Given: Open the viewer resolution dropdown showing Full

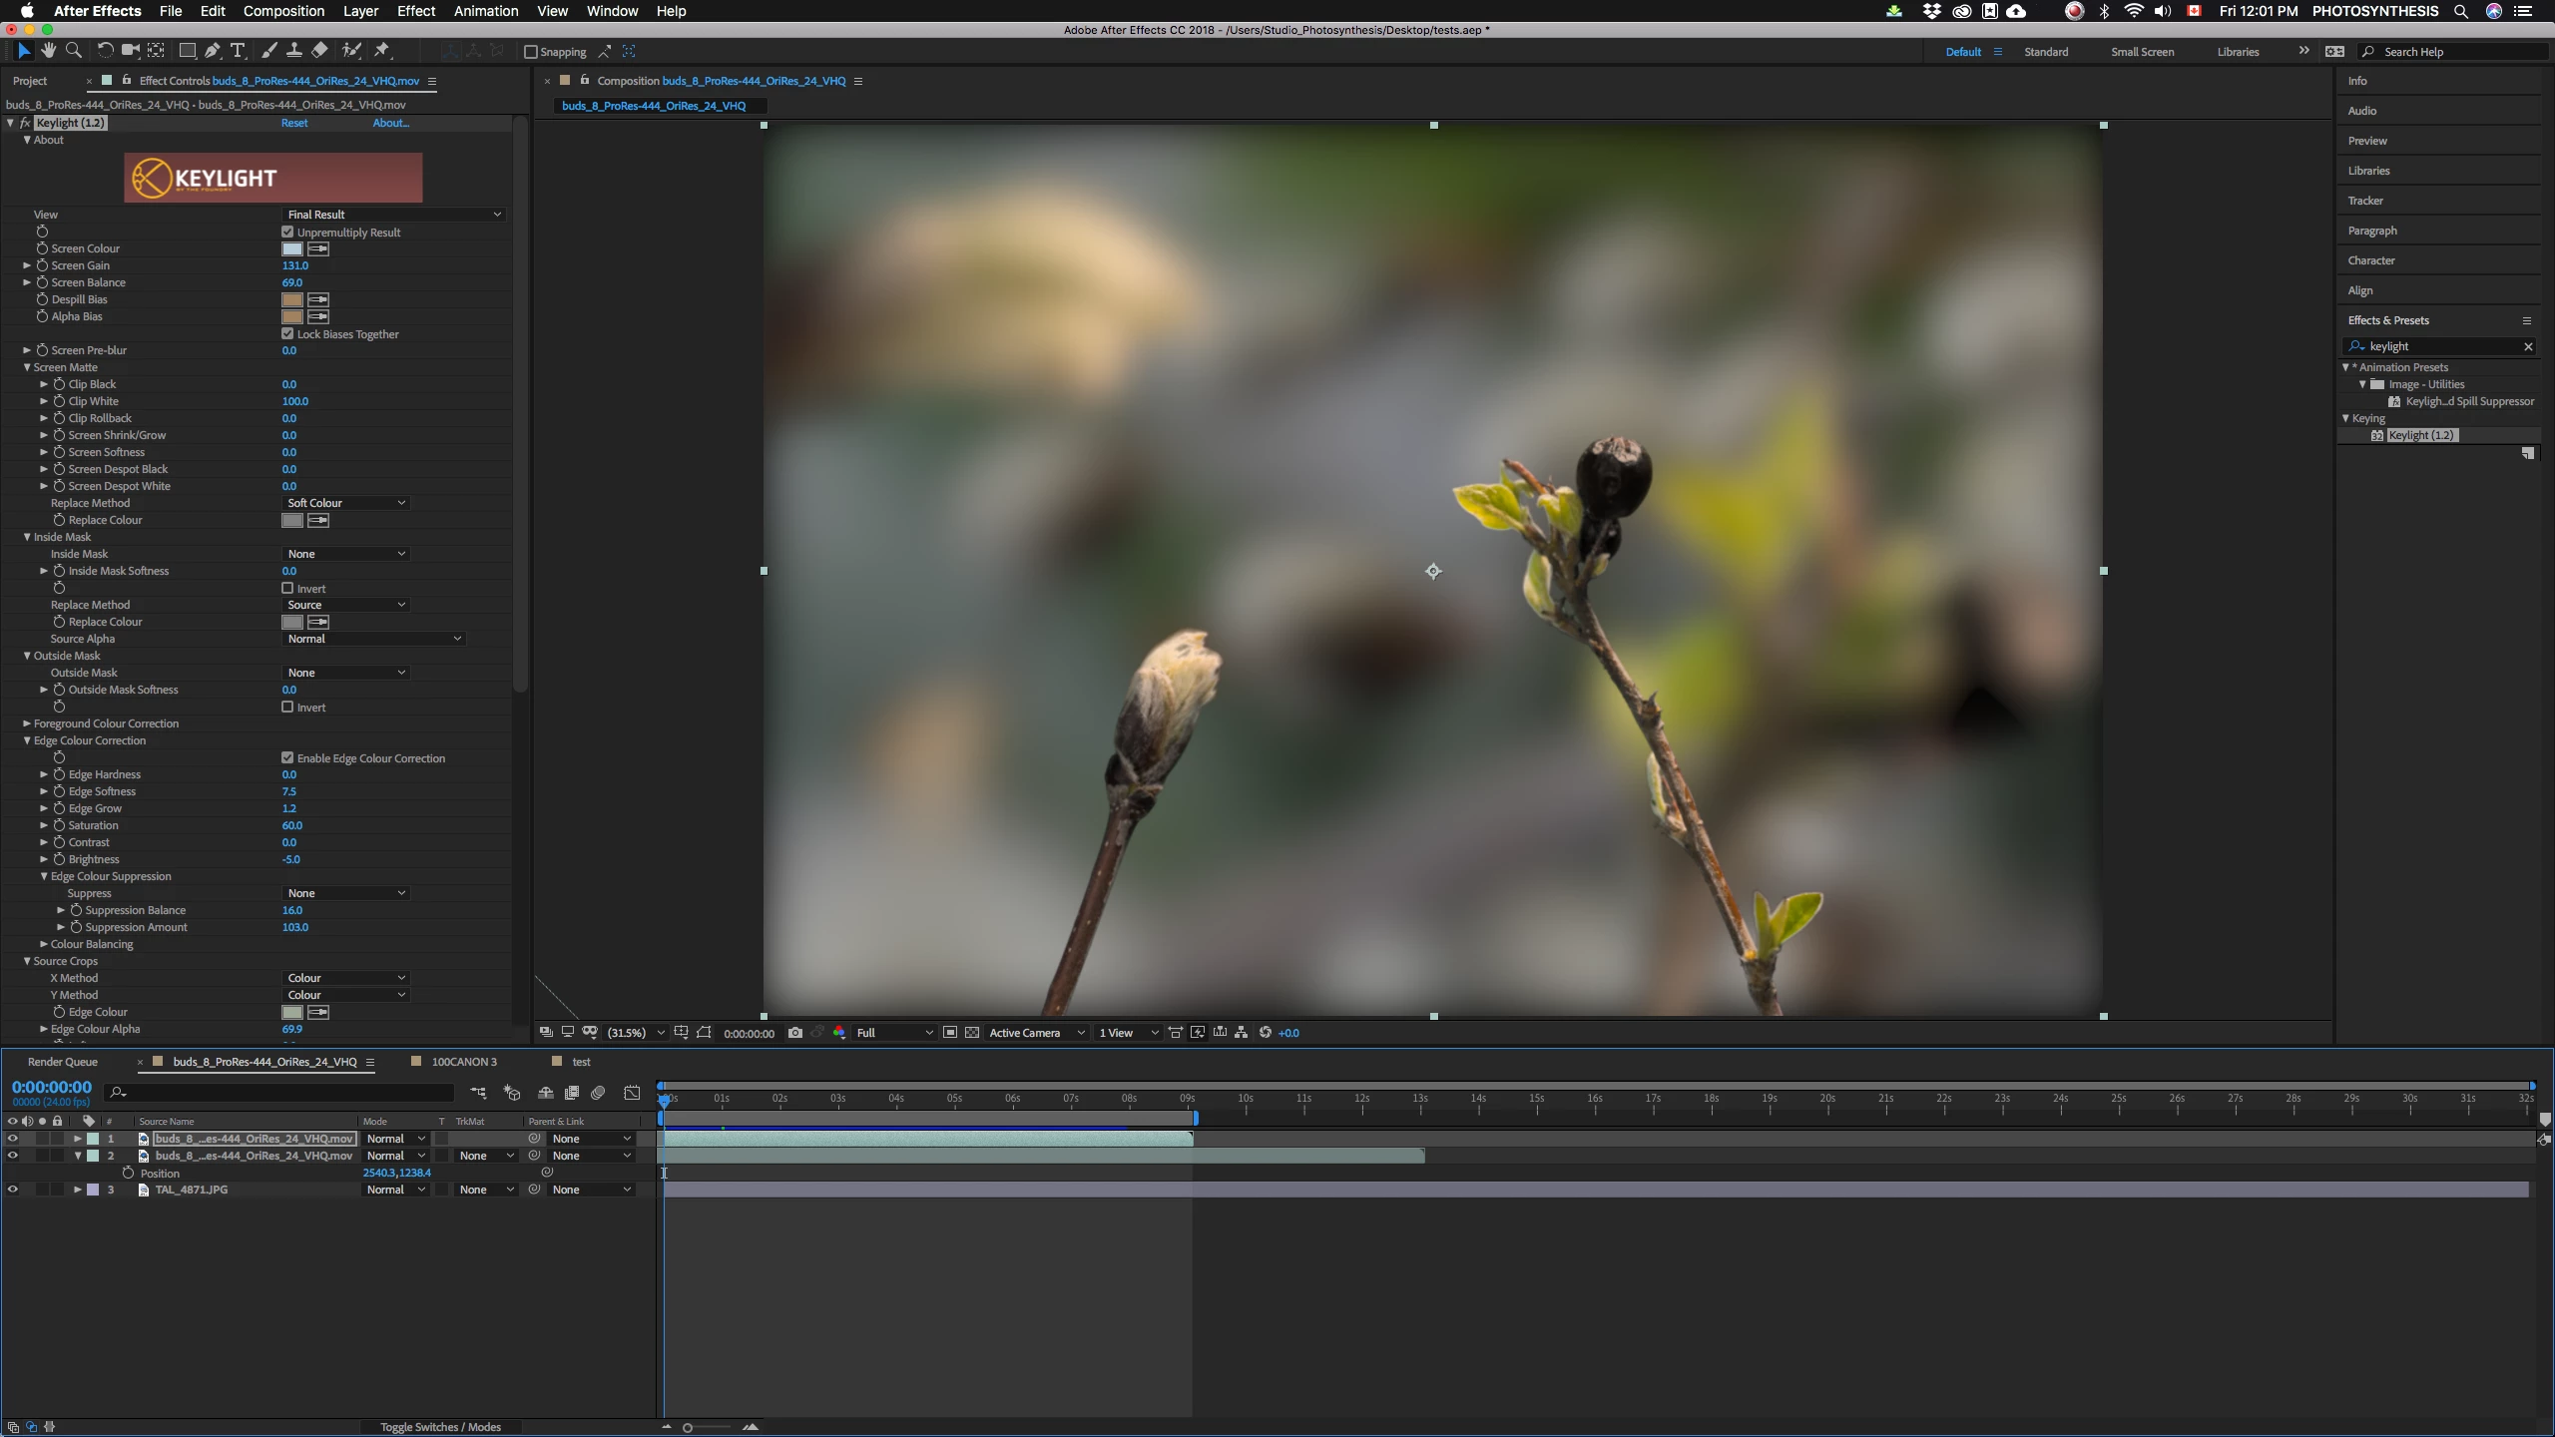Looking at the screenshot, I should 893,1033.
